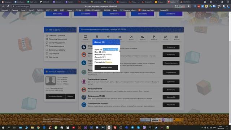This screenshot has height=130, width=231.
Task: Expand the САЙТ bookmarks folder
Action: (x=62, y=10)
